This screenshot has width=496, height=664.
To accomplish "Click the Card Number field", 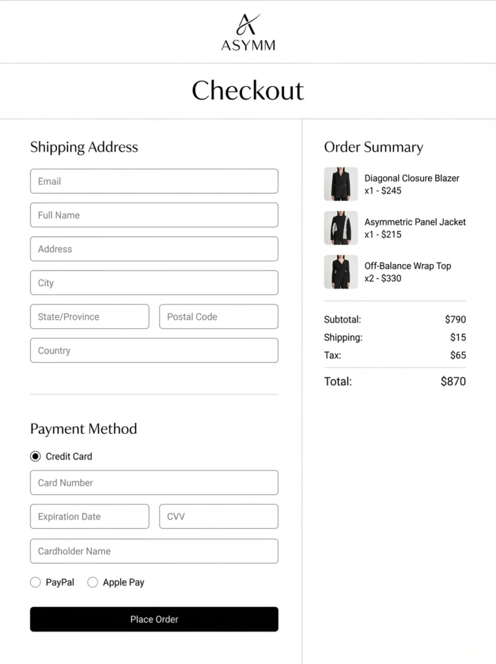I will click(x=154, y=482).
